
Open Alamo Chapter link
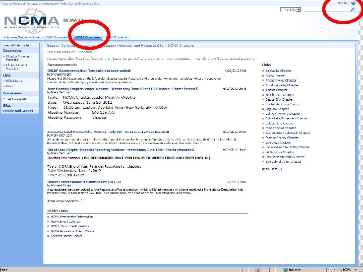click(x=275, y=76)
